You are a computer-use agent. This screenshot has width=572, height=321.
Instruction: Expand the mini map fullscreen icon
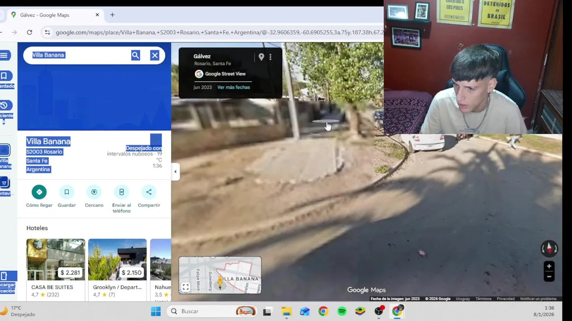[185, 287]
